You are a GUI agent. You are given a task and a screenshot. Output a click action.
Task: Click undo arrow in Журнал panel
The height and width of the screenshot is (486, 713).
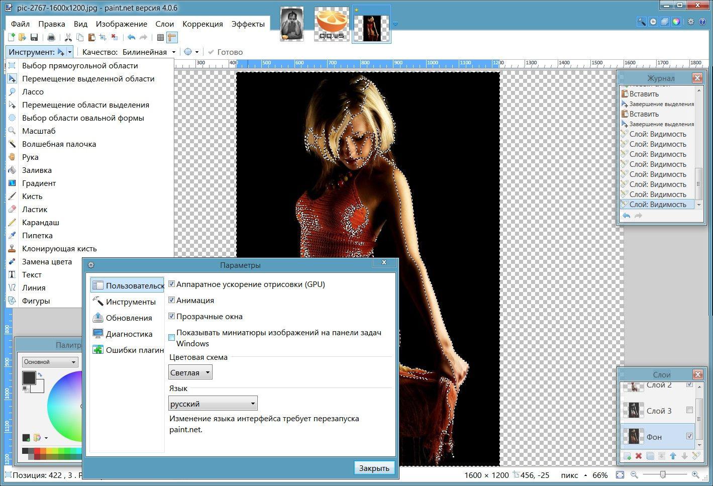626,216
